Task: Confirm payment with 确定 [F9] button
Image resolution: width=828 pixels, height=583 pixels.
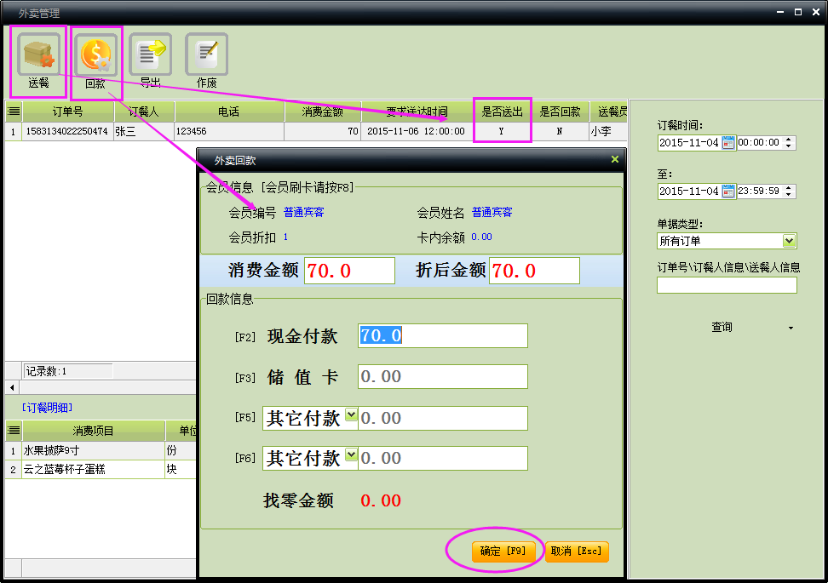Action: point(503,552)
